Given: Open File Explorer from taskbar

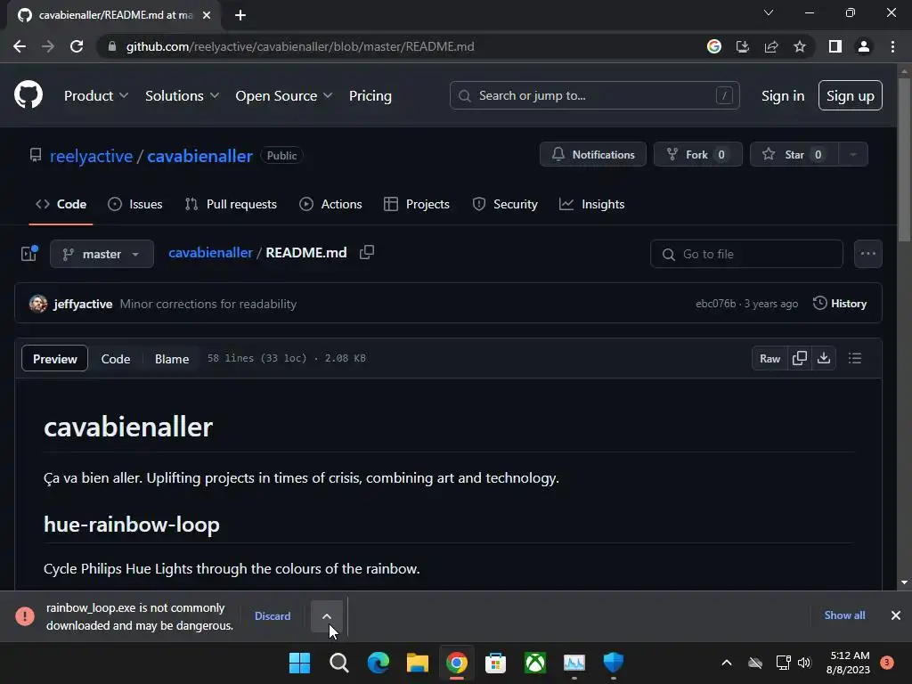Looking at the screenshot, I should [x=417, y=663].
